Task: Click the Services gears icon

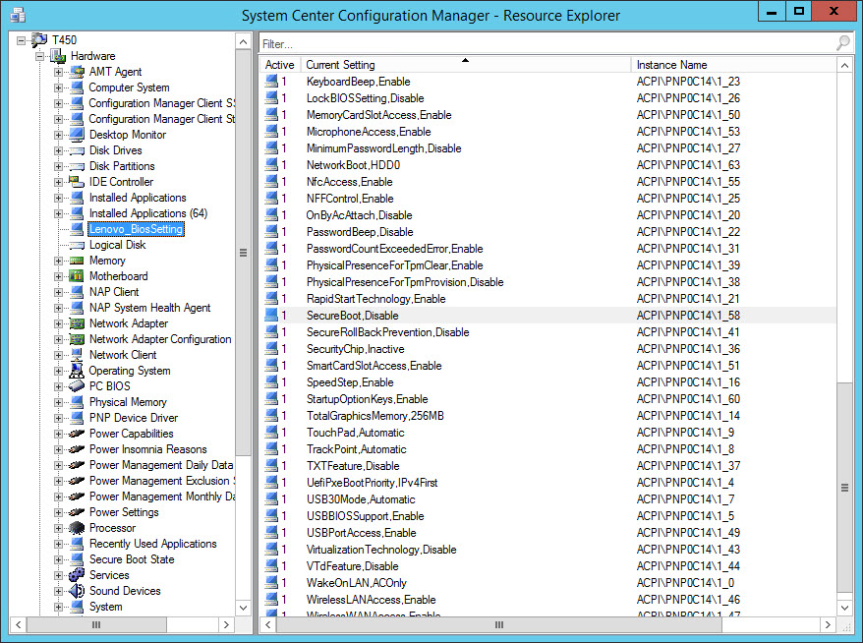Action: point(77,575)
